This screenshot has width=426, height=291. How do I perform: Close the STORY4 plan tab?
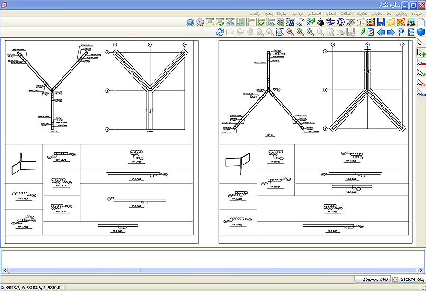coord(395,279)
